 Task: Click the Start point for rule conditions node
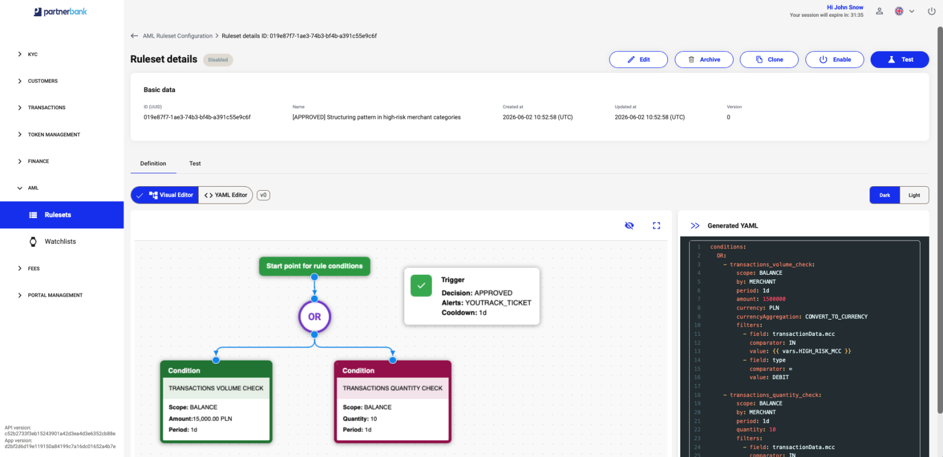[314, 266]
